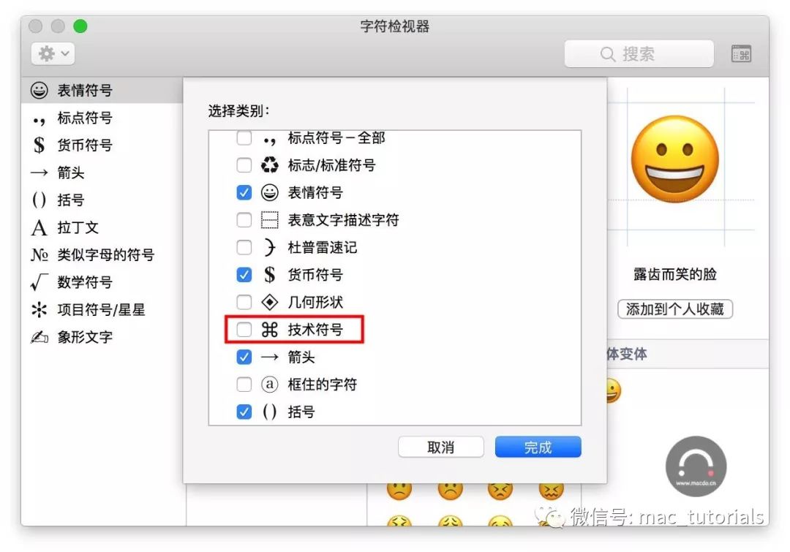
Task: Select 括号 parentheses category in sidebar
Action: pos(102,200)
